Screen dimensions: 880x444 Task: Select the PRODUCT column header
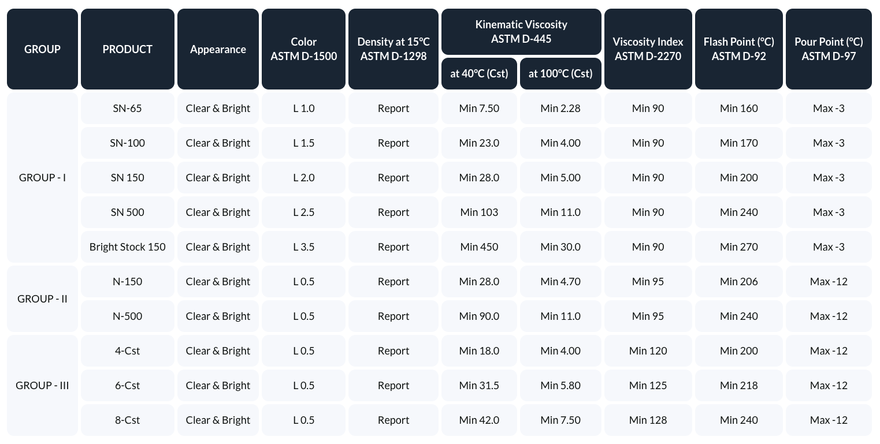tap(127, 49)
